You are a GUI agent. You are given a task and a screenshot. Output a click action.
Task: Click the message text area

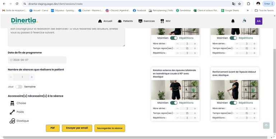pos(66,37)
